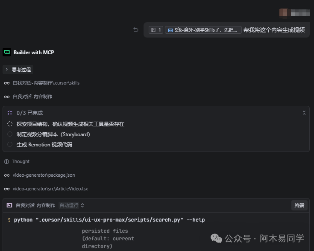Viewport: 314px width, 251px height.
Task: Click the user avatar at top right
Action: pyautogui.click(x=285, y=13)
